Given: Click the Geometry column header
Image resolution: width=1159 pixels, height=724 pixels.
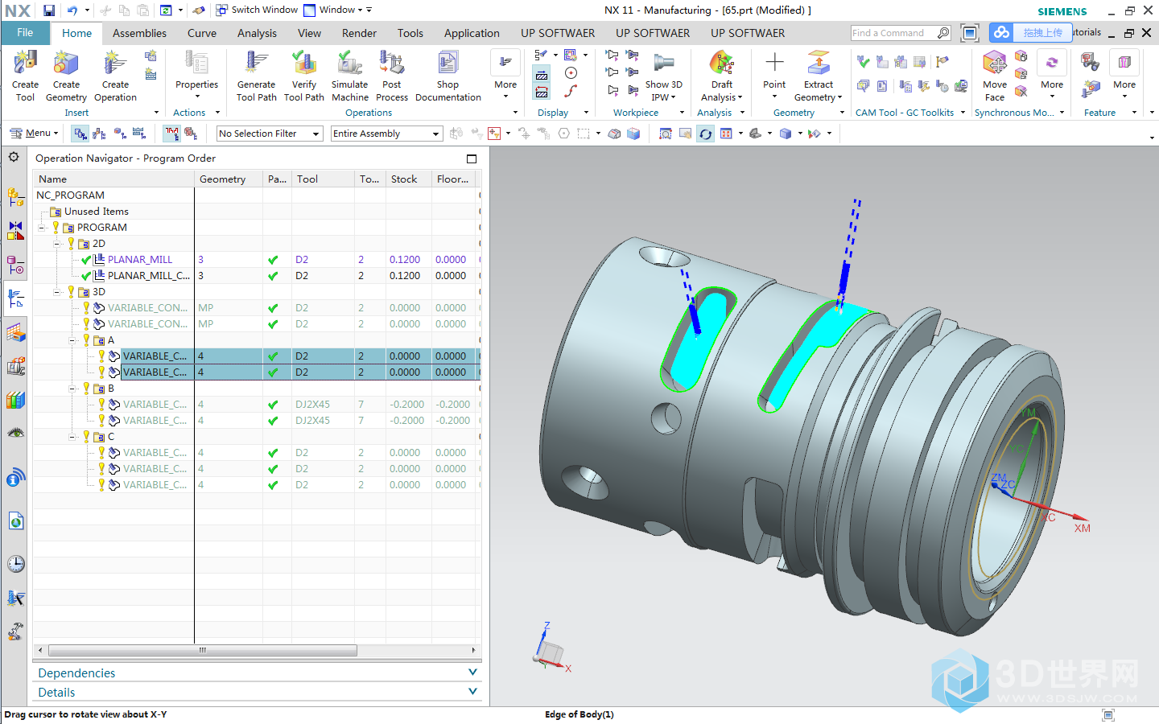Looking at the screenshot, I should tap(228, 179).
